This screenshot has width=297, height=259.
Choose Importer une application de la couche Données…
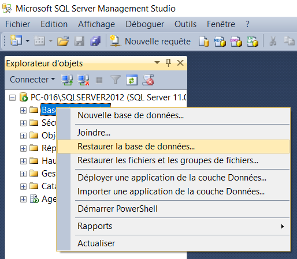point(173,192)
